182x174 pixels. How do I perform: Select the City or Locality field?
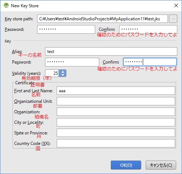coord(116,122)
